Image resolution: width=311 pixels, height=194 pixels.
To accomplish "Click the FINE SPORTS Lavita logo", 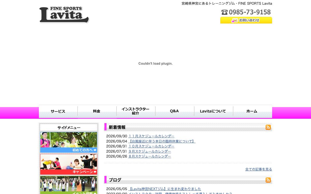I will [64, 15].
